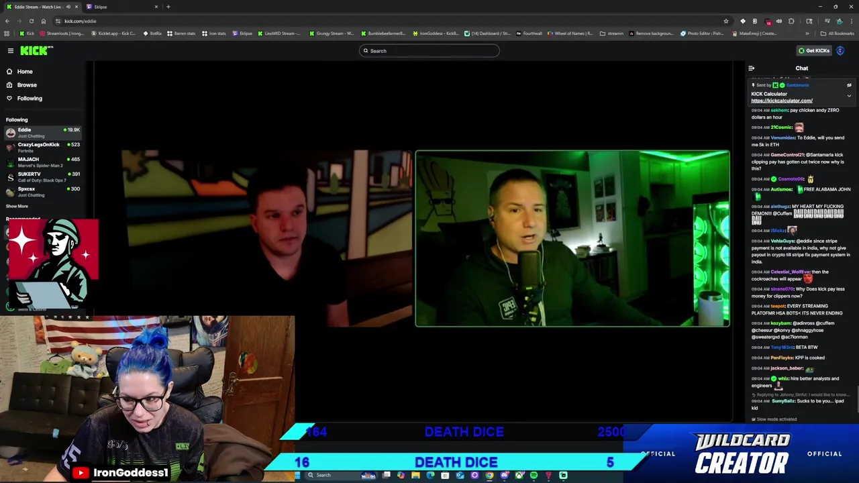Open the Kick bookmark
859x483 pixels.
click(x=27, y=34)
